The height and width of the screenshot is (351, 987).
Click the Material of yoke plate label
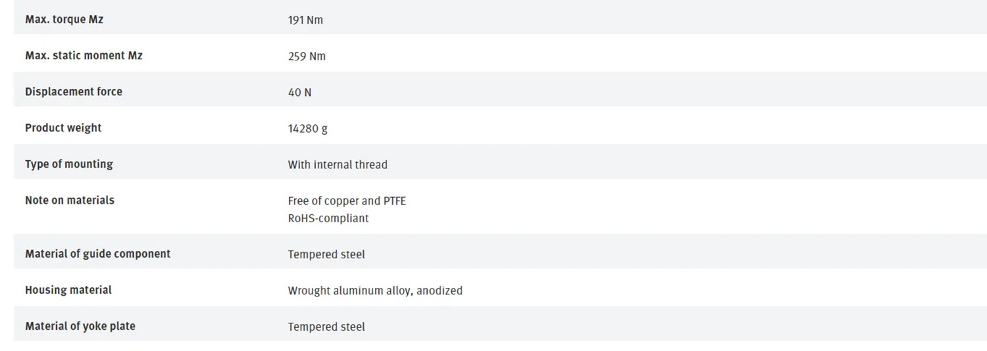[80, 326]
